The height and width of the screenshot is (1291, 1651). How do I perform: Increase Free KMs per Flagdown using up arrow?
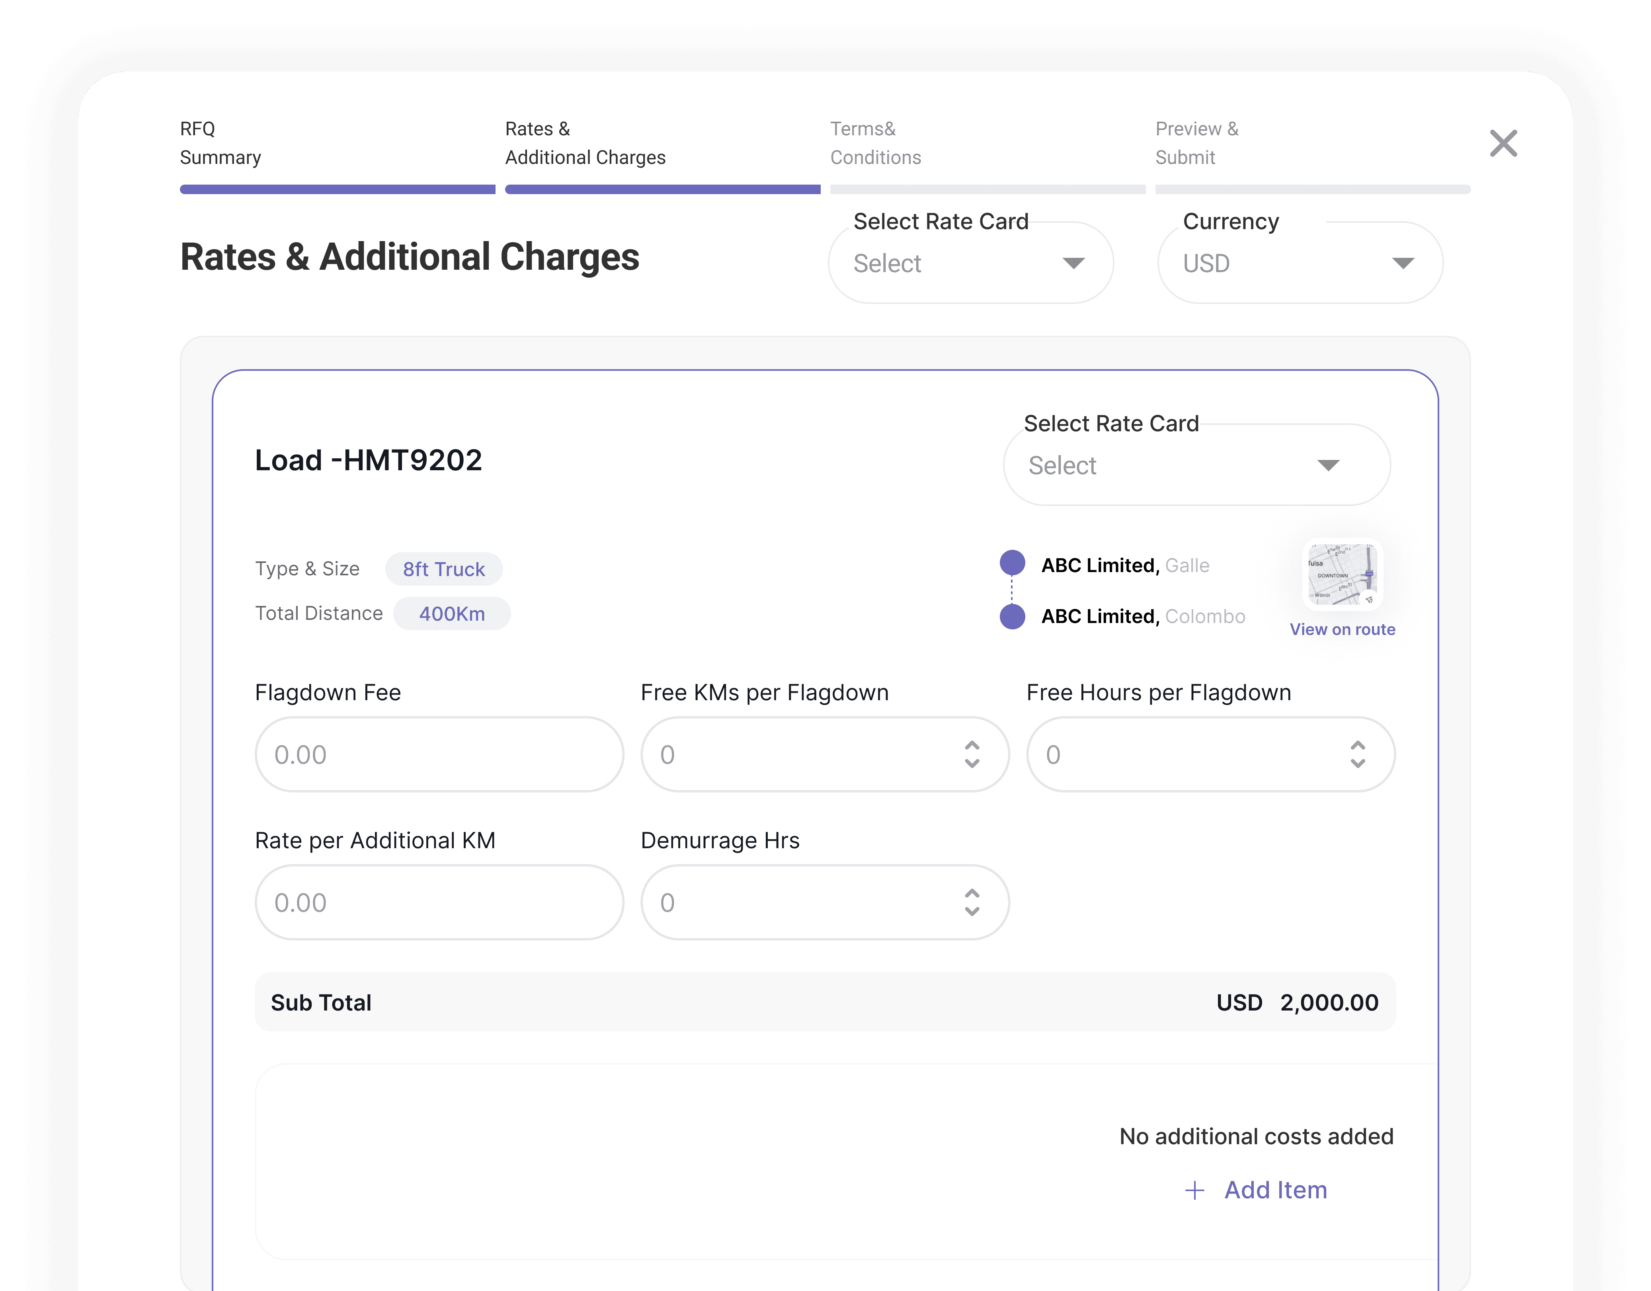click(972, 745)
